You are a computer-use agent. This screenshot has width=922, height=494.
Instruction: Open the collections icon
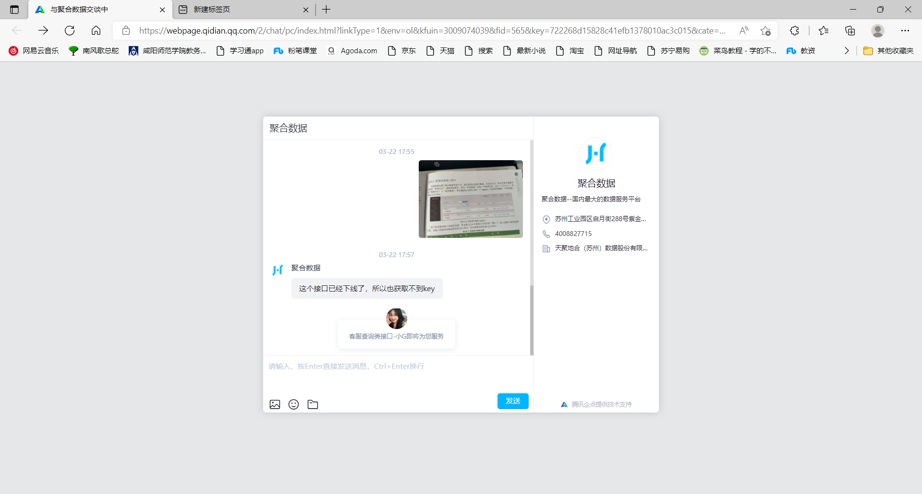click(x=850, y=31)
